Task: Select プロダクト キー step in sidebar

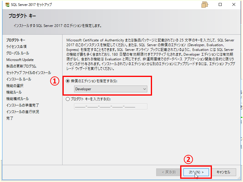Action: [x=16, y=40]
